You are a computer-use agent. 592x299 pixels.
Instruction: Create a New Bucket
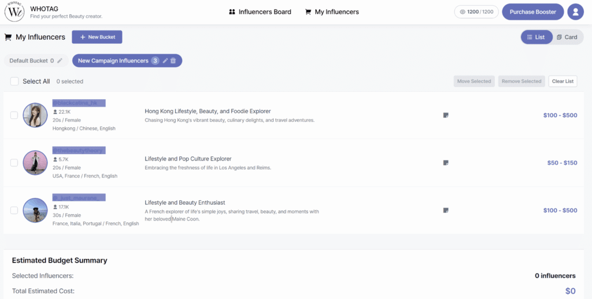click(97, 37)
